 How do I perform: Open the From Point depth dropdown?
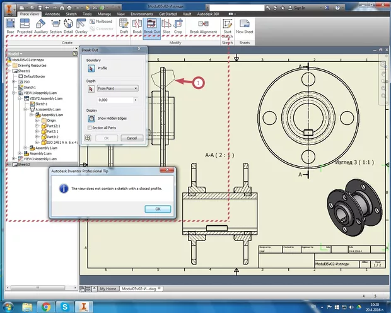pyautogui.click(x=117, y=88)
